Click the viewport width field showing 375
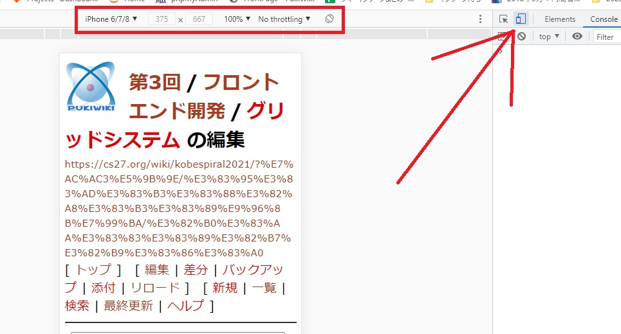621x334 pixels. [x=162, y=19]
